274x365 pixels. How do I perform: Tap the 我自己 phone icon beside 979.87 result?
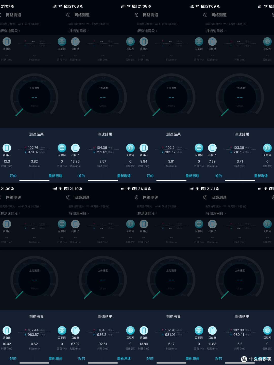pos(7,148)
